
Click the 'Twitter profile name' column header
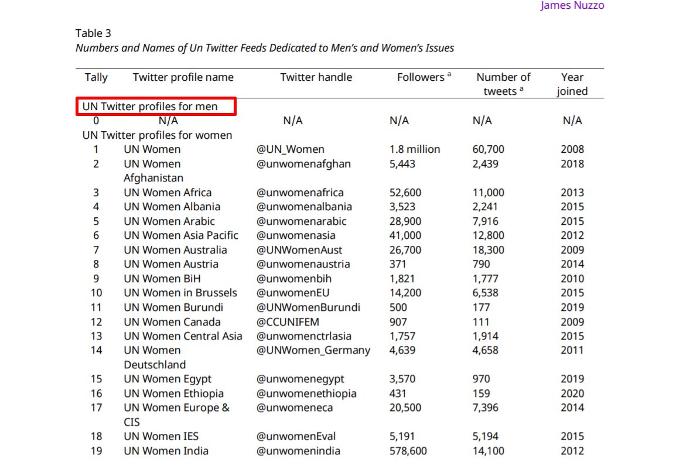[x=183, y=77]
